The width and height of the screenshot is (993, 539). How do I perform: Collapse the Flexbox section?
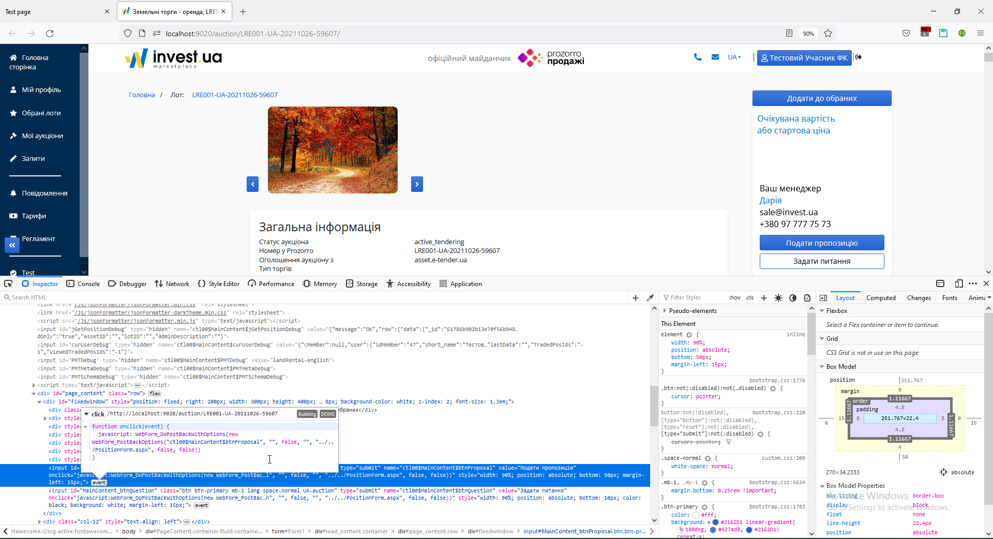pos(822,310)
